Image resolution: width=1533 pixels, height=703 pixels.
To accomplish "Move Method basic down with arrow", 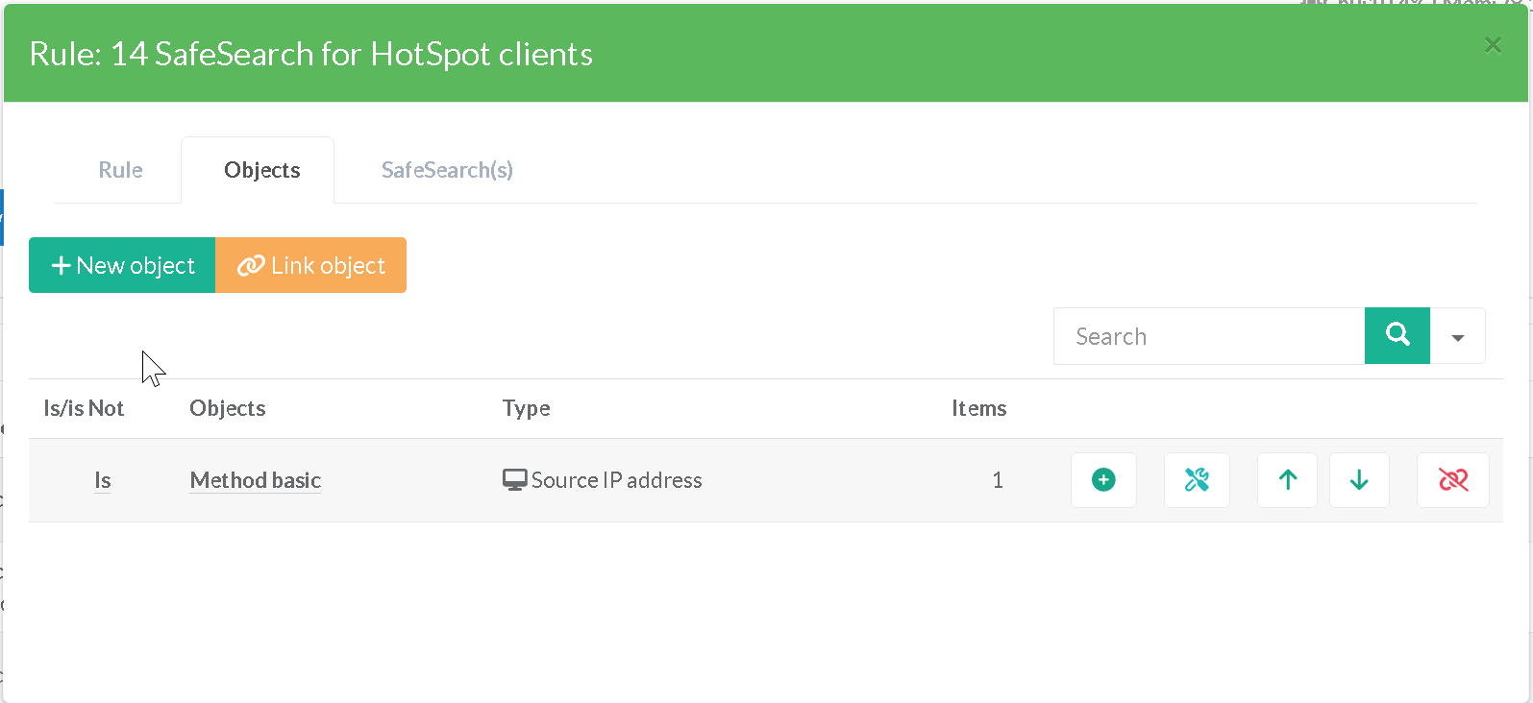I will click(x=1359, y=480).
